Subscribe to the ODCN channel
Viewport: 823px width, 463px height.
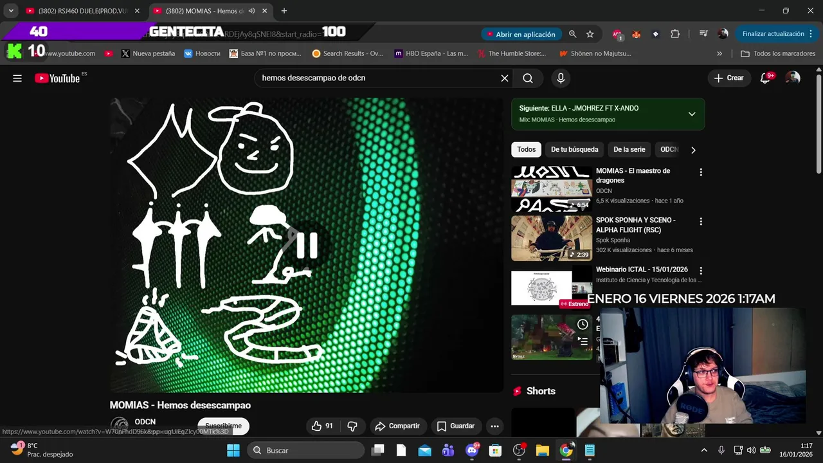pos(223,426)
